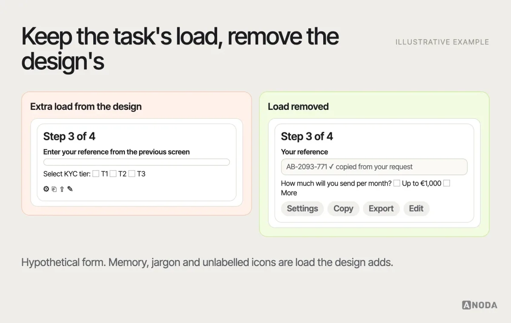Click the Export pill button
The height and width of the screenshot is (323, 511).
[x=381, y=209]
